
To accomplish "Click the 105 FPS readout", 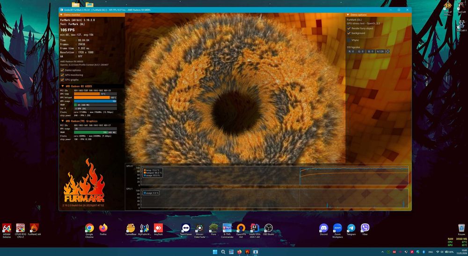I will tap(67, 30).
